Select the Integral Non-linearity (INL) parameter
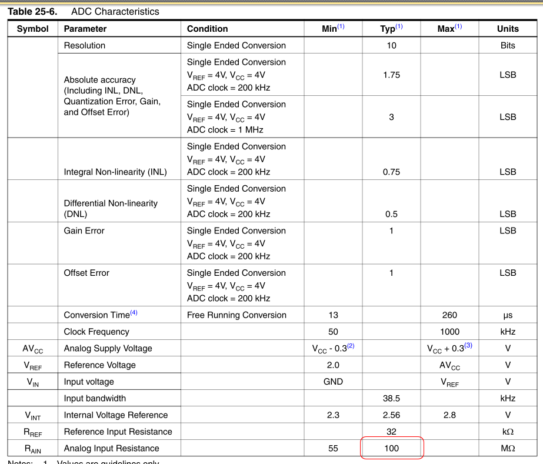Viewport: 543px width, 464px height. point(115,172)
